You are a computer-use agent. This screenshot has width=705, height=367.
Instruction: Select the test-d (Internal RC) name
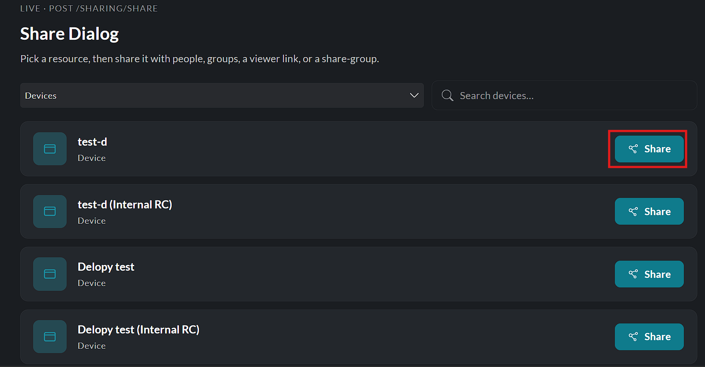pyautogui.click(x=125, y=205)
